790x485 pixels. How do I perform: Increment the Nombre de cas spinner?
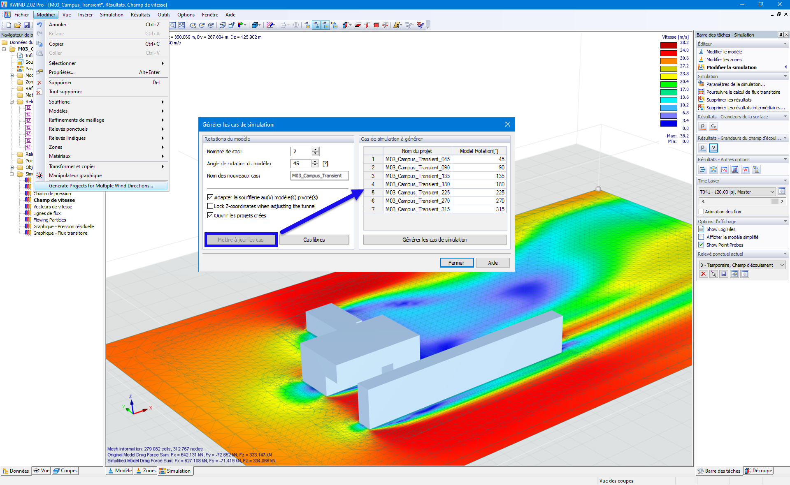tap(315, 149)
